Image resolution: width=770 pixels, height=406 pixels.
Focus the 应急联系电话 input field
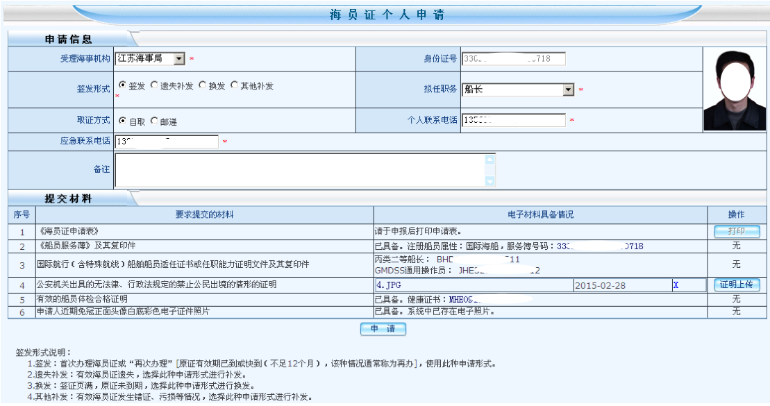point(166,142)
